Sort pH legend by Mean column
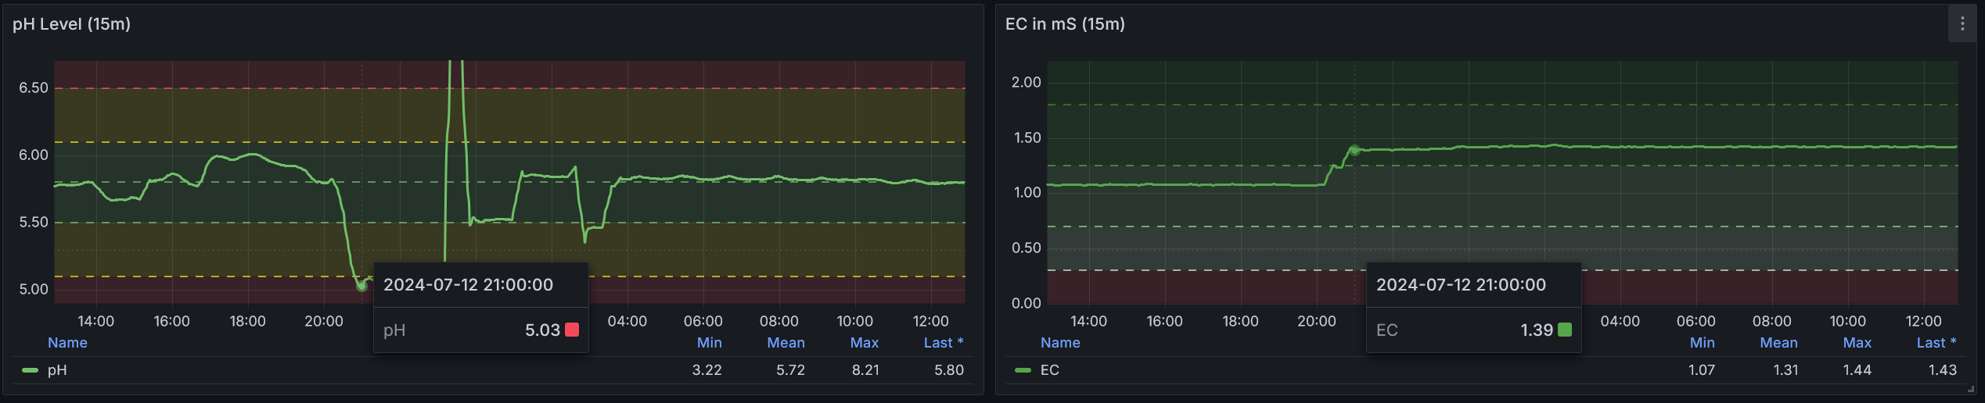Screen dimensions: 1985x403 pyautogui.click(x=786, y=343)
